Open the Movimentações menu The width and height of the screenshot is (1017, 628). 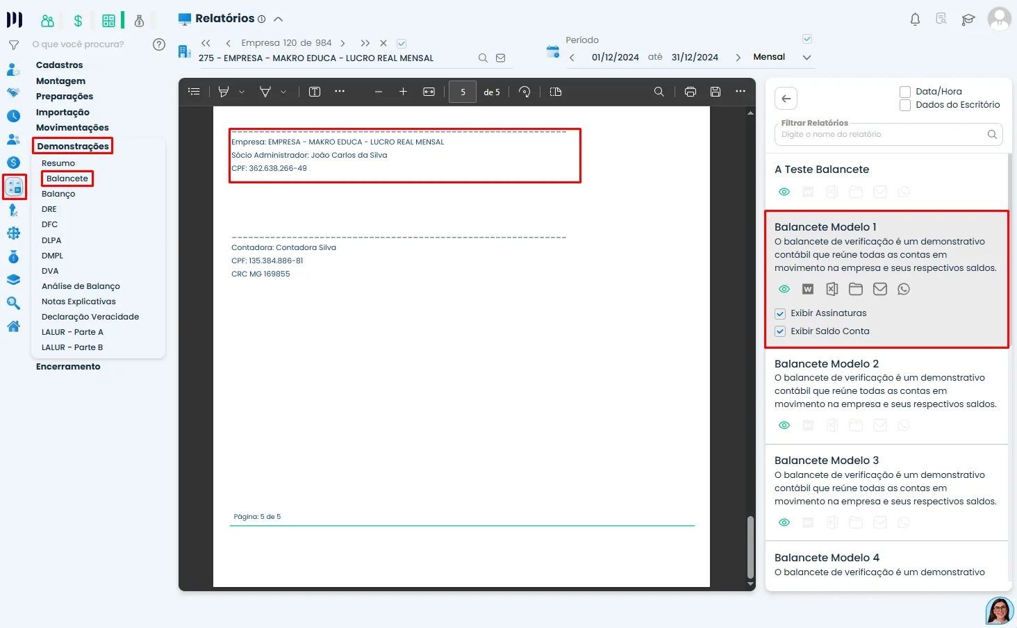(x=72, y=128)
